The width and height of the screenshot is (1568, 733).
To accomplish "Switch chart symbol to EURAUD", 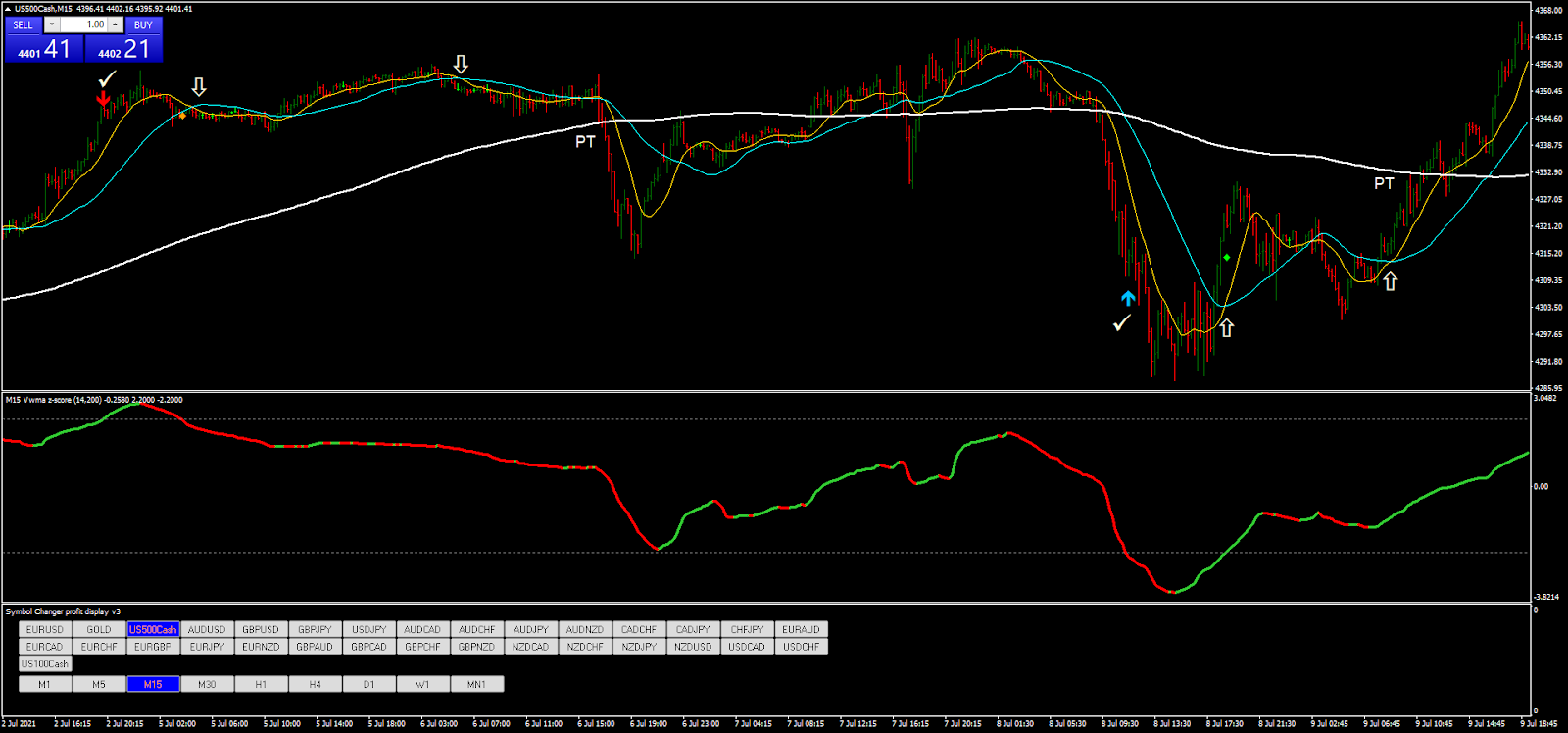I will 802,629.
